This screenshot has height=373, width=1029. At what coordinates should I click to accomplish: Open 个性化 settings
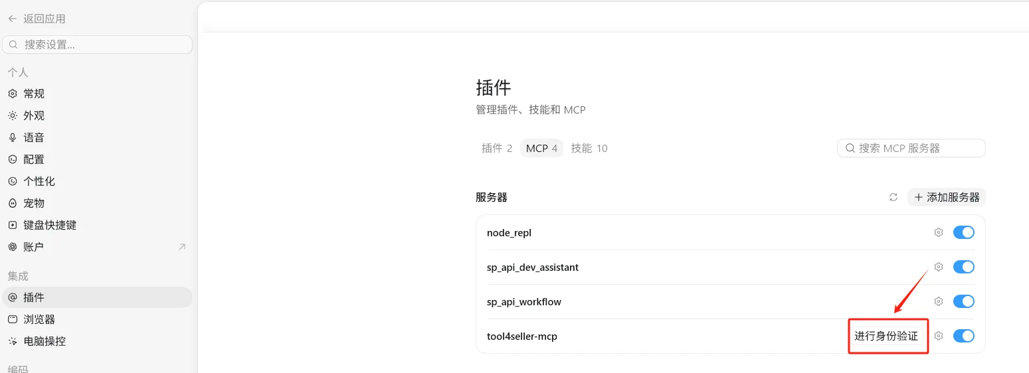tap(97, 181)
